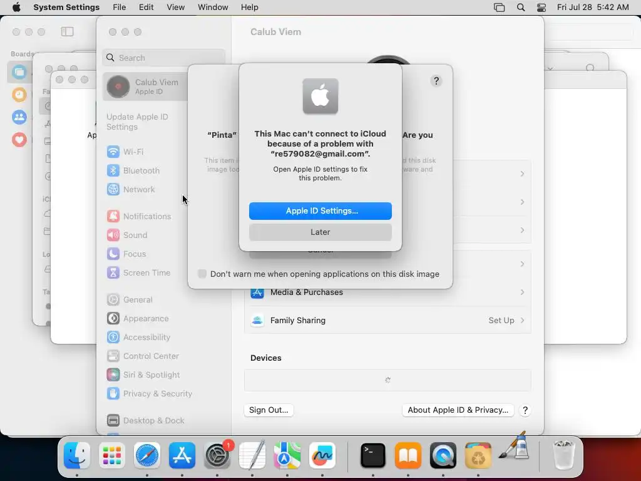The width and height of the screenshot is (641, 481).
Task: Click help button beside About Apple ID & Privacy
Action: pos(525,410)
